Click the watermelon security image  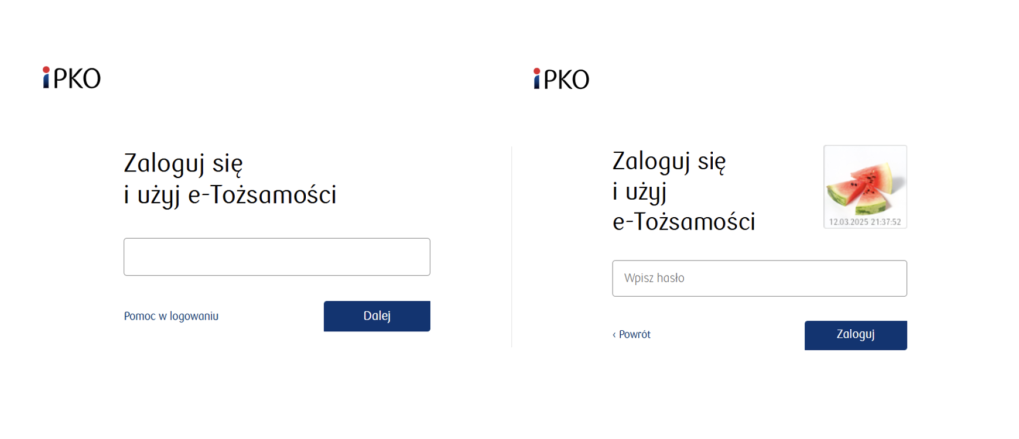pyautogui.click(x=864, y=181)
